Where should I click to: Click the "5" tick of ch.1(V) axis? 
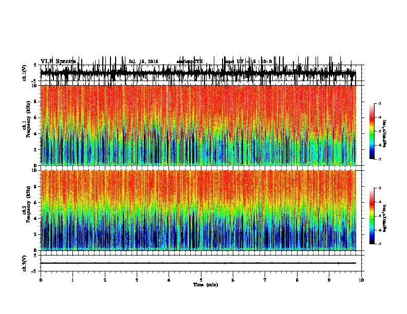pos(35,65)
